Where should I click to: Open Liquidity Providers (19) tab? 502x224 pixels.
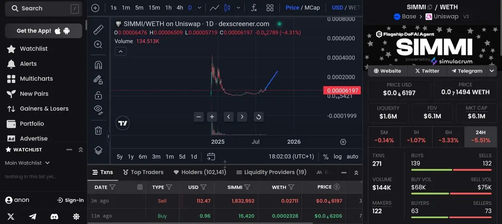(x=271, y=172)
